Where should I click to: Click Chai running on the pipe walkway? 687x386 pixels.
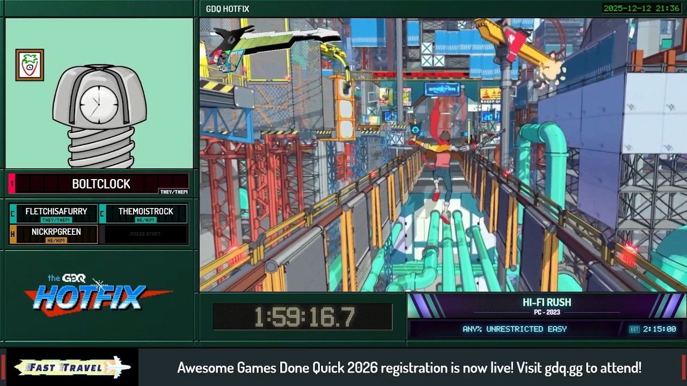click(x=443, y=172)
